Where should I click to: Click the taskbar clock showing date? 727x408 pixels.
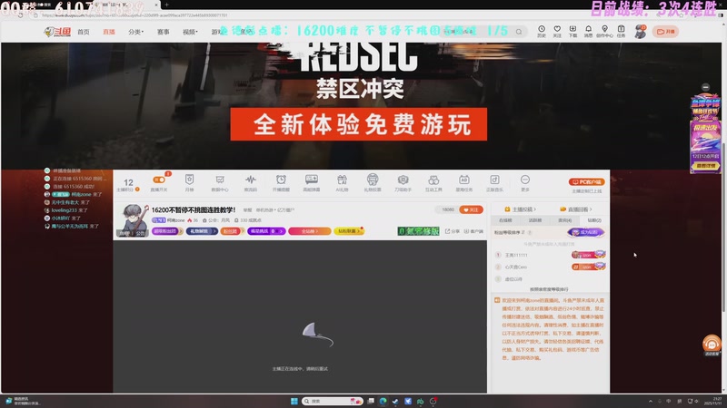(x=714, y=401)
